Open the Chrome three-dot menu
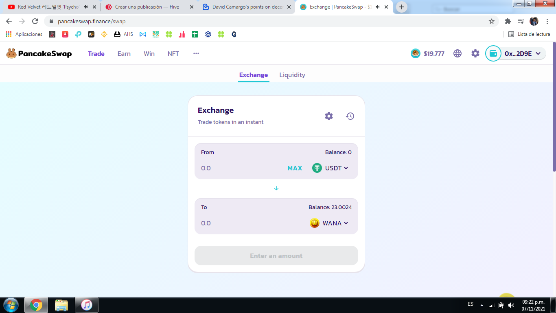The image size is (556, 313). pos(547,21)
